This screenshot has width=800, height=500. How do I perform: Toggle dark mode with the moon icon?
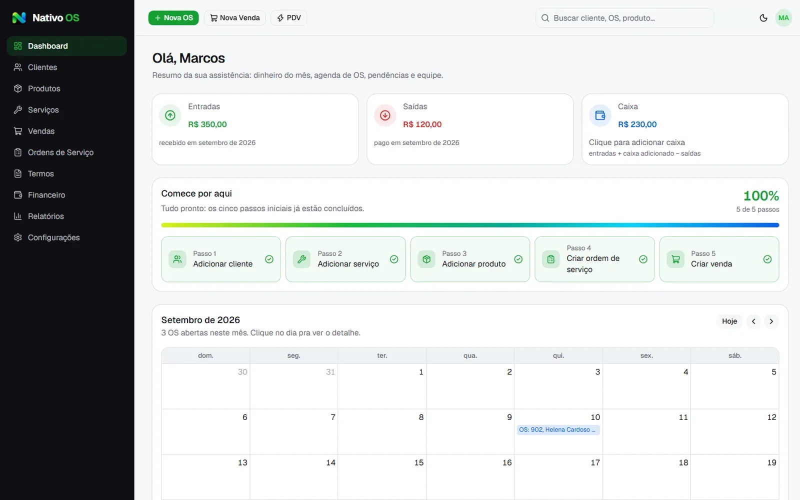(x=763, y=18)
